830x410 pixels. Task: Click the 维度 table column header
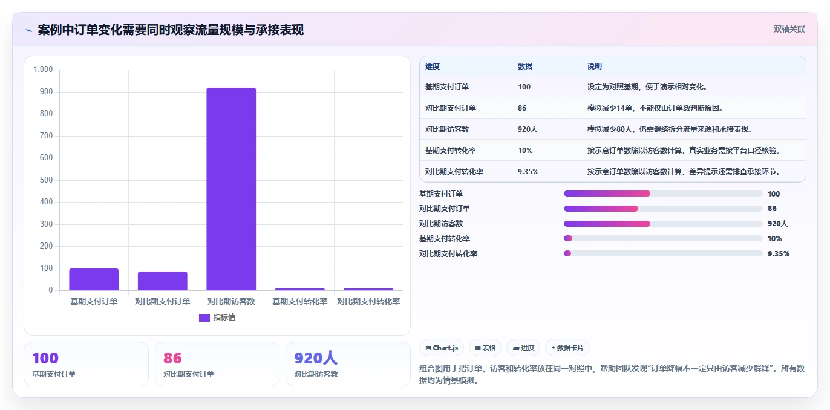tap(433, 67)
